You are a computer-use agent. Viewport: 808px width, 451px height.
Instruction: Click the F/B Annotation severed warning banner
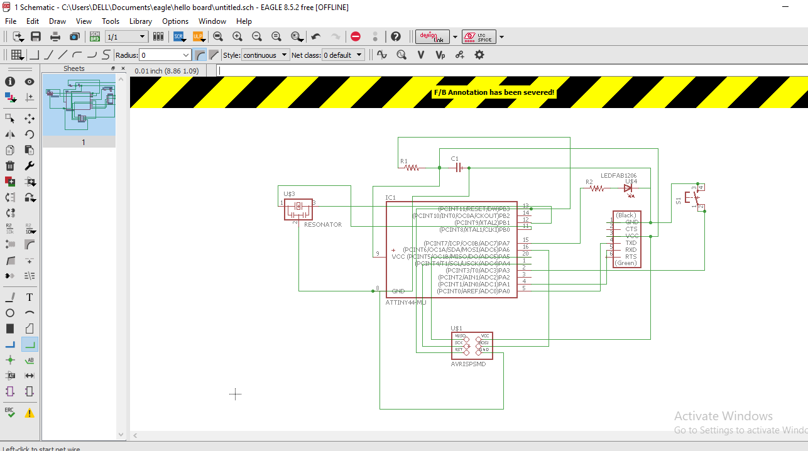[x=469, y=92]
